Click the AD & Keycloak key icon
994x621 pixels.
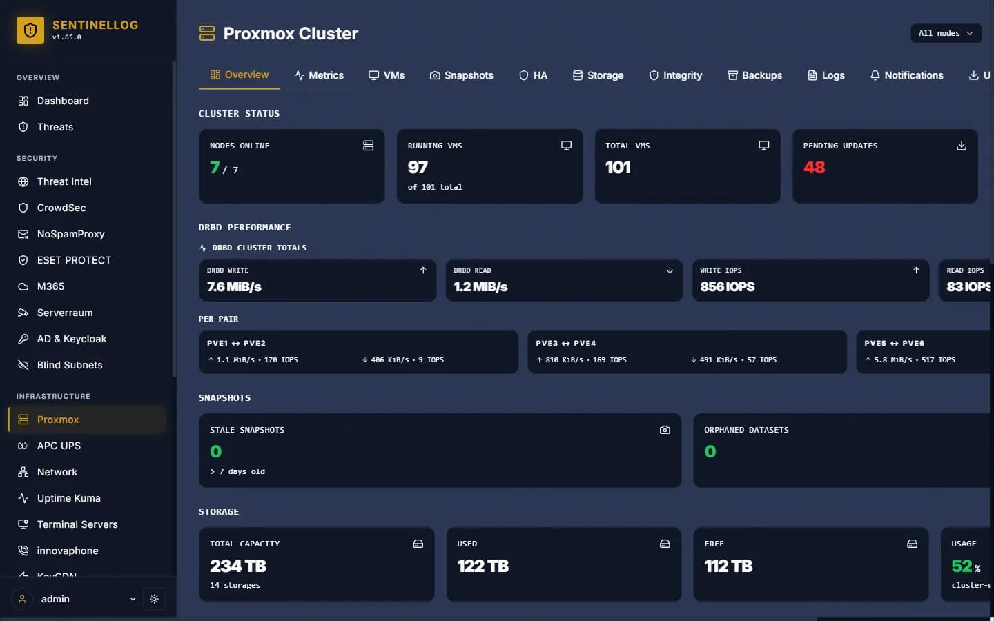[x=23, y=339]
